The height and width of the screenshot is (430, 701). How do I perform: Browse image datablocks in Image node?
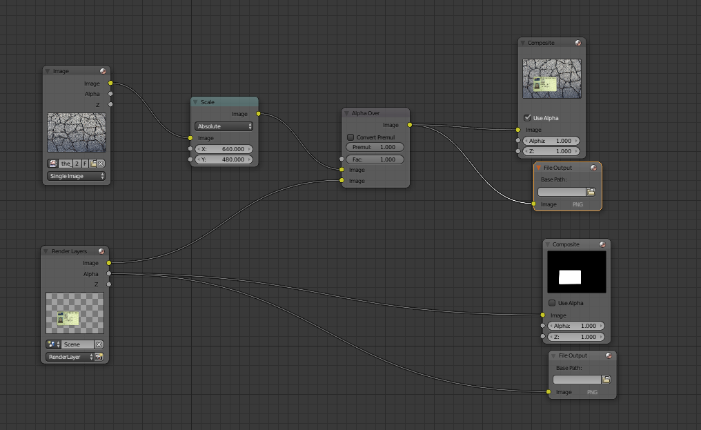(x=53, y=164)
